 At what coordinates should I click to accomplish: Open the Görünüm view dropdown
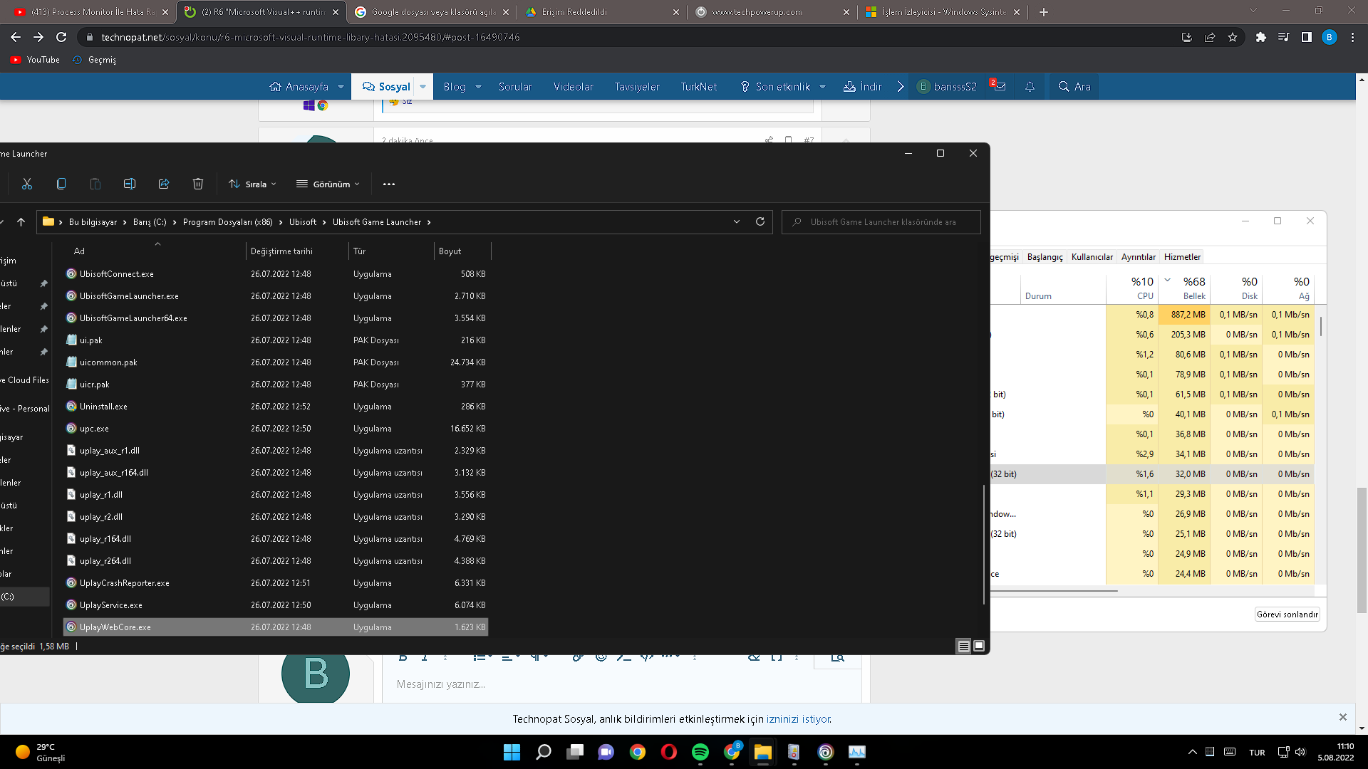(328, 184)
